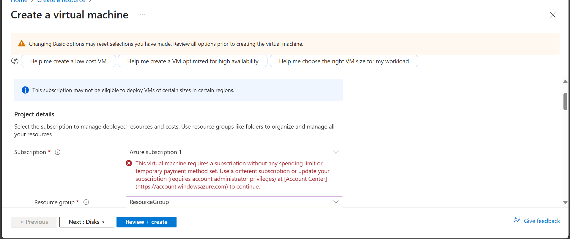Click the scroll up arrow of the form
The height and width of the screenshot is (239, 570).
pos(565,81)
